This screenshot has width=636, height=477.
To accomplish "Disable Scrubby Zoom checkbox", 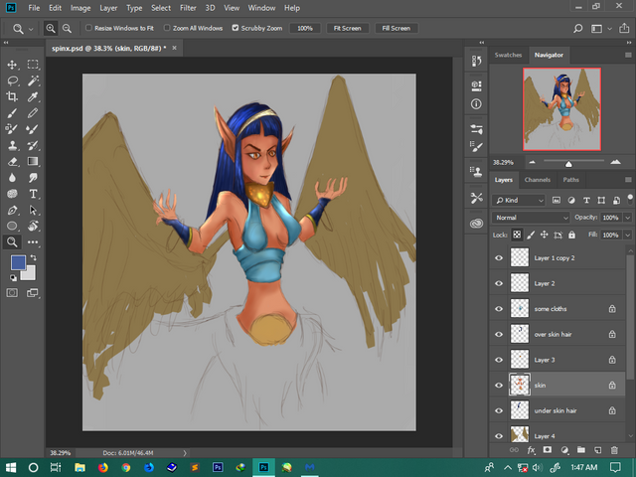I will coord(236,28).
